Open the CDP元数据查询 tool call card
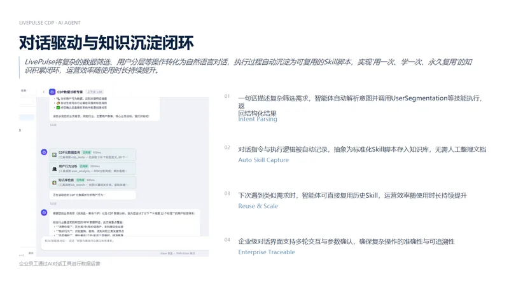The width and height of the screenshot is (509, 286). 92,154
